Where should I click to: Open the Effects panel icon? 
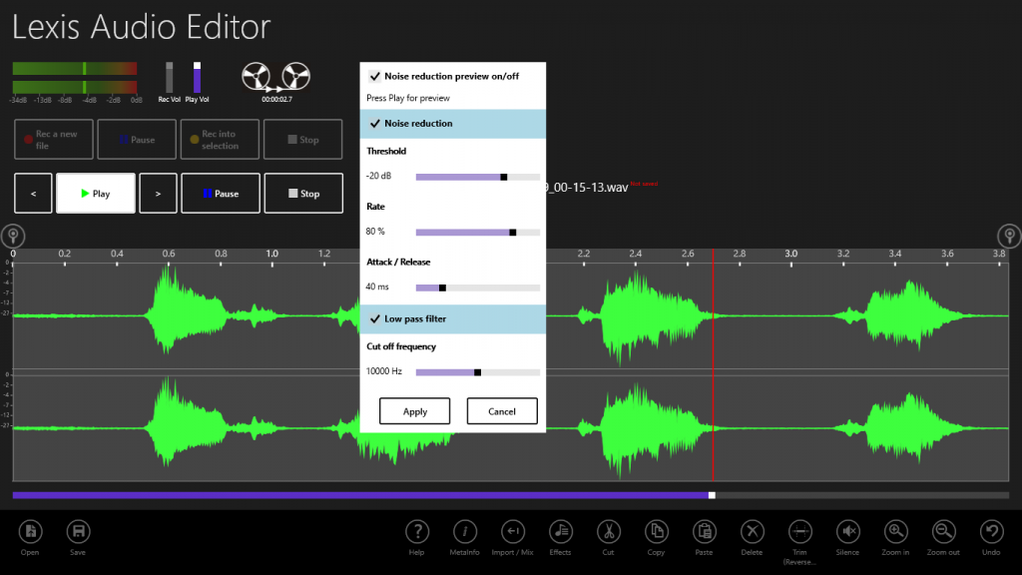point(560,532)
